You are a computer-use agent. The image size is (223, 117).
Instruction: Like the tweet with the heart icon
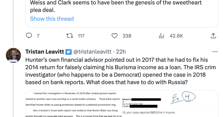[114, 36]
